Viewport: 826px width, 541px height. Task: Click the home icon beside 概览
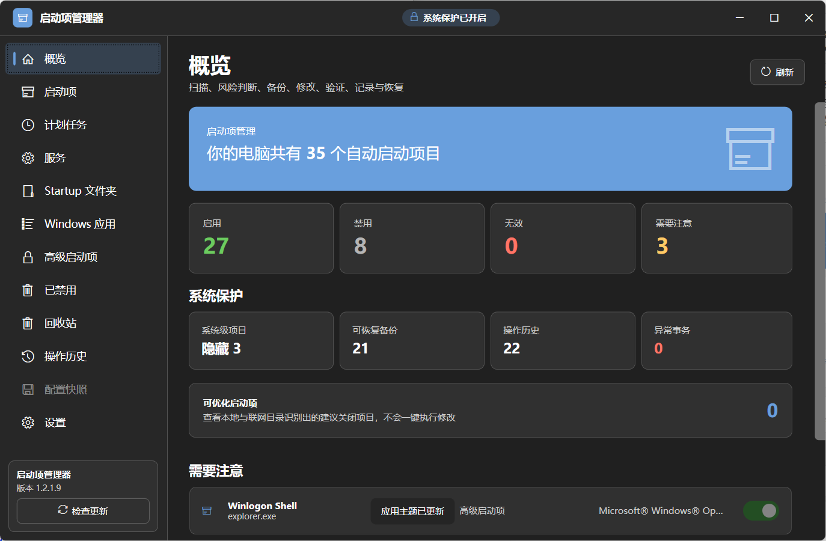(x=28, y=59)
